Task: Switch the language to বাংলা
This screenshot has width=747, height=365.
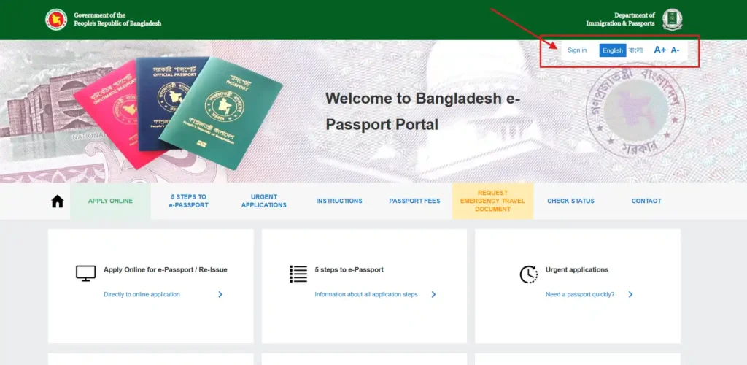Action: [x=635, y=50]
